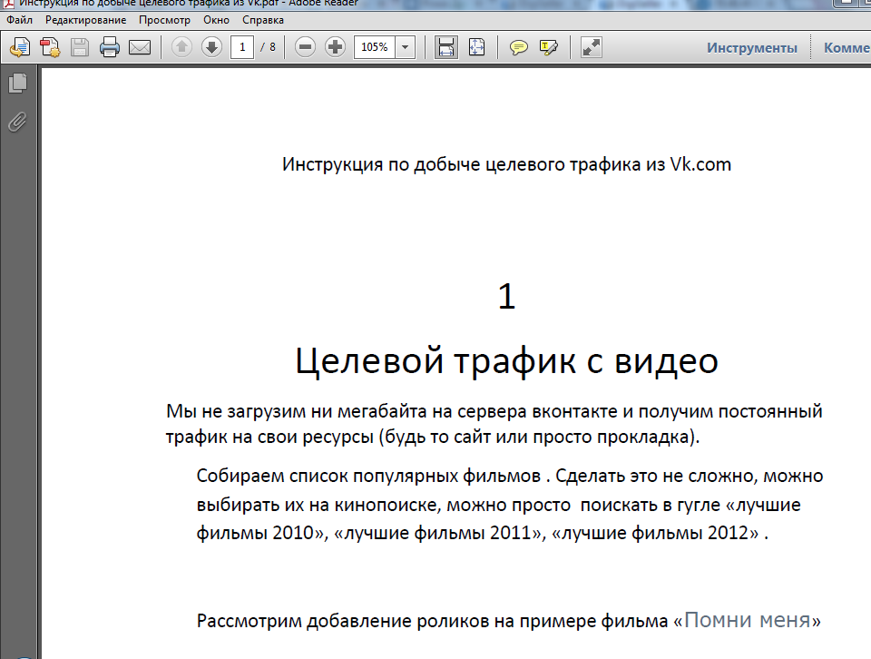Open the Просмотр menu
Screen dimensions: 871x659
point(164,20)
